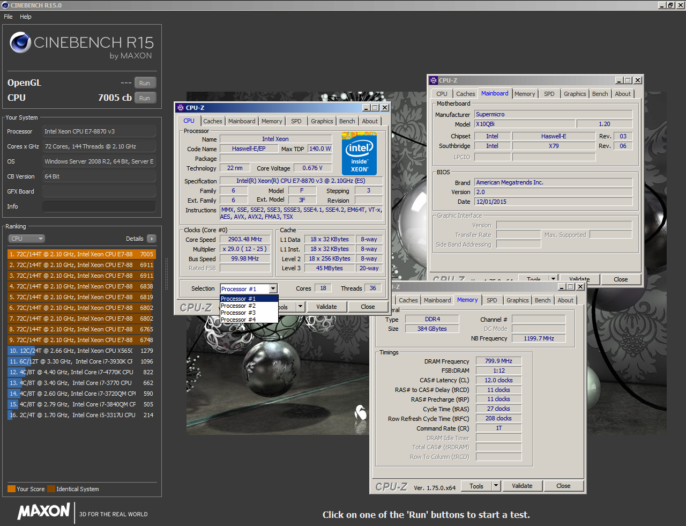The image size is (686, 526).
Task: Run the OpenGL benchmark test
Action: coord(145,83)
